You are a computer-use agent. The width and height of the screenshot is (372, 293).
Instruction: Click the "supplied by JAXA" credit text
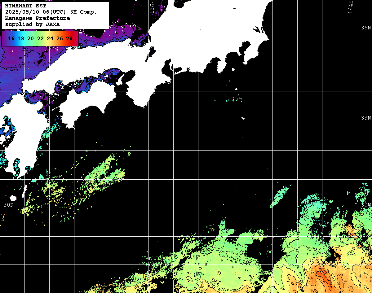[33, 24]
